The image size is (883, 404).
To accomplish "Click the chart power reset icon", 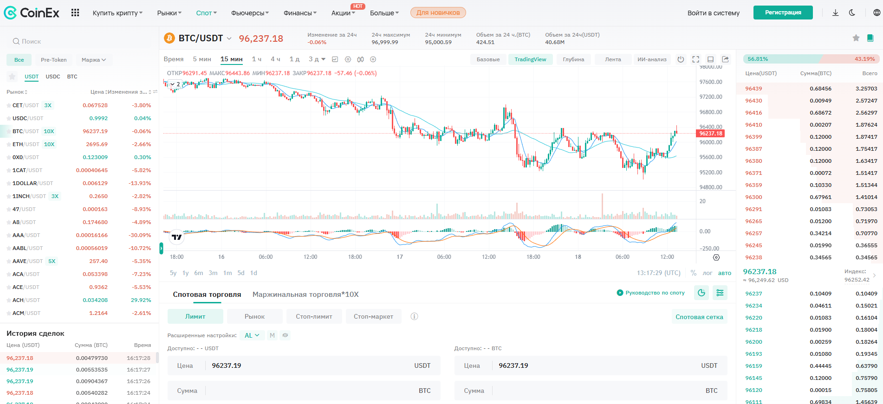I will point(681,59).
